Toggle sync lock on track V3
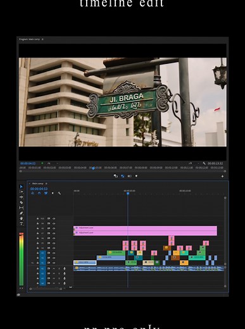 click(49, 253)
